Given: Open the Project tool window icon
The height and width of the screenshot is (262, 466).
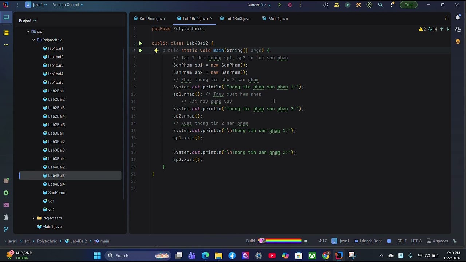Looking at the screenshot, I should pos(6,17).
